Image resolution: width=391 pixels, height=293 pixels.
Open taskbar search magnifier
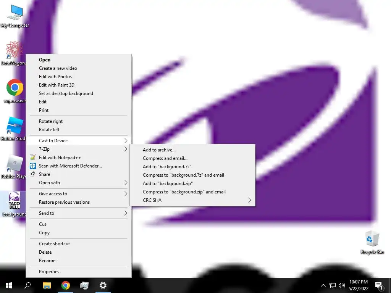tap(27, 285)
